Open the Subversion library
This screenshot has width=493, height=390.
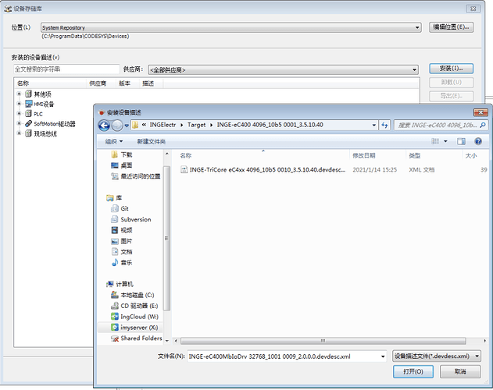click(130, 219)
